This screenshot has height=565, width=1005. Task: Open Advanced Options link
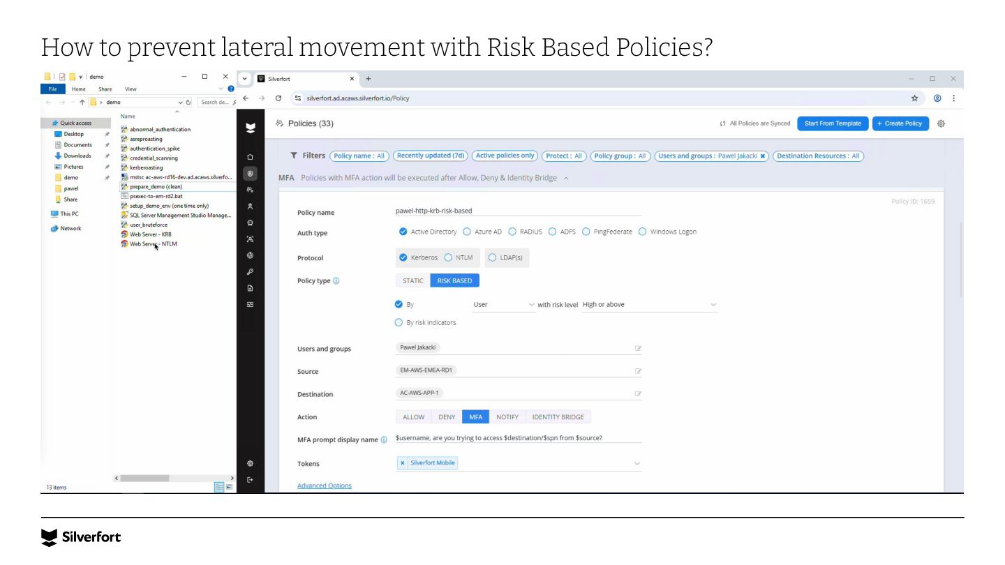click(x=325, y=485)
